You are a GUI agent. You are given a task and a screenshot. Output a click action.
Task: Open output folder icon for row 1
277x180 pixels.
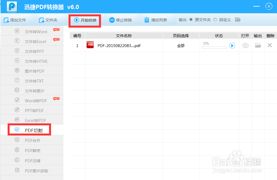258,46
